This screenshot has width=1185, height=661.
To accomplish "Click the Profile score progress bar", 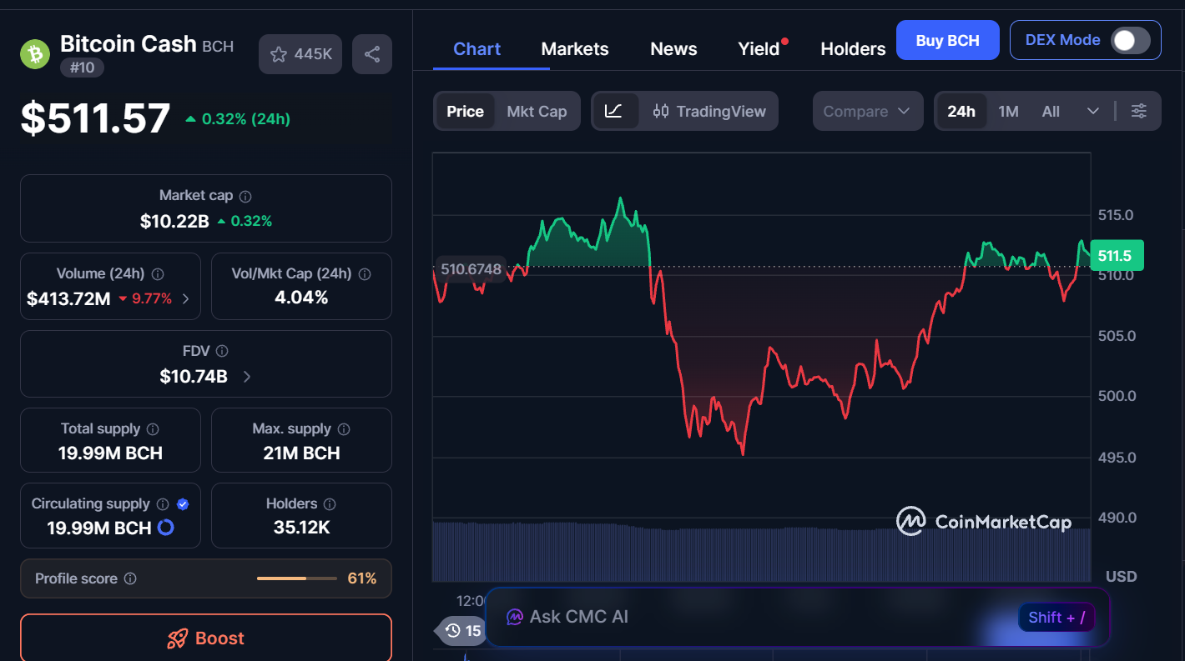I will tap(297, 578).
